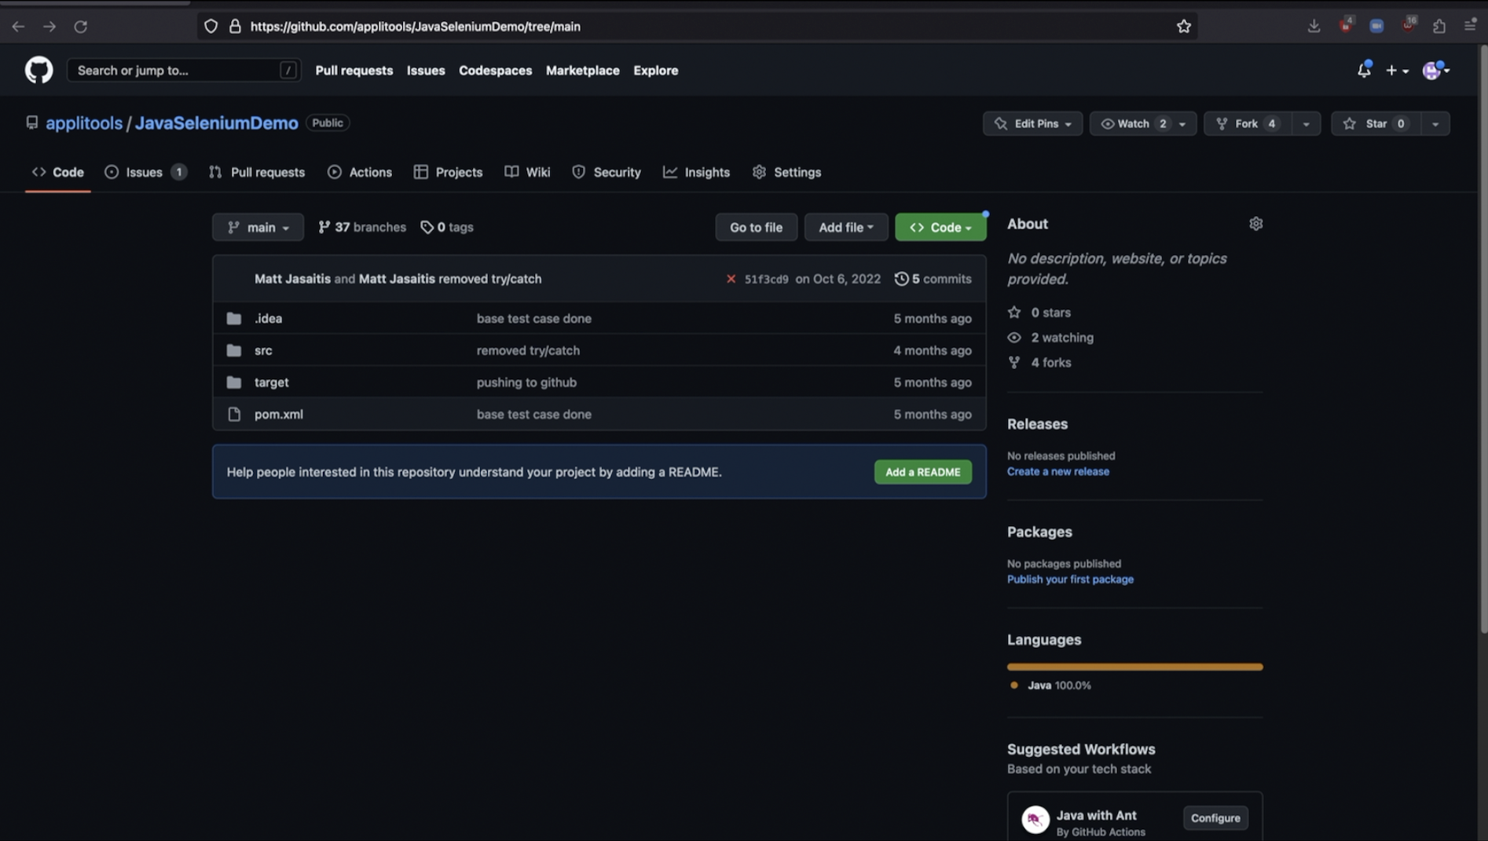Click Publish your first package
The image size is (1488, 841).
(x=1070, y=580)
